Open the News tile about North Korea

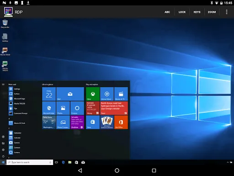click(114, 108)
